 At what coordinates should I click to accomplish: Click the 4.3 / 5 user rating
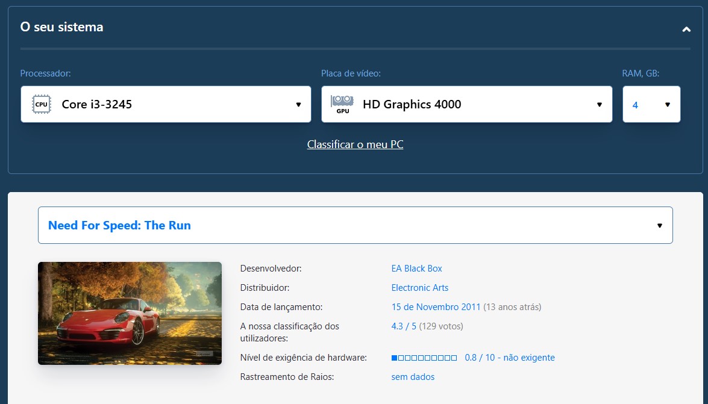404,326
